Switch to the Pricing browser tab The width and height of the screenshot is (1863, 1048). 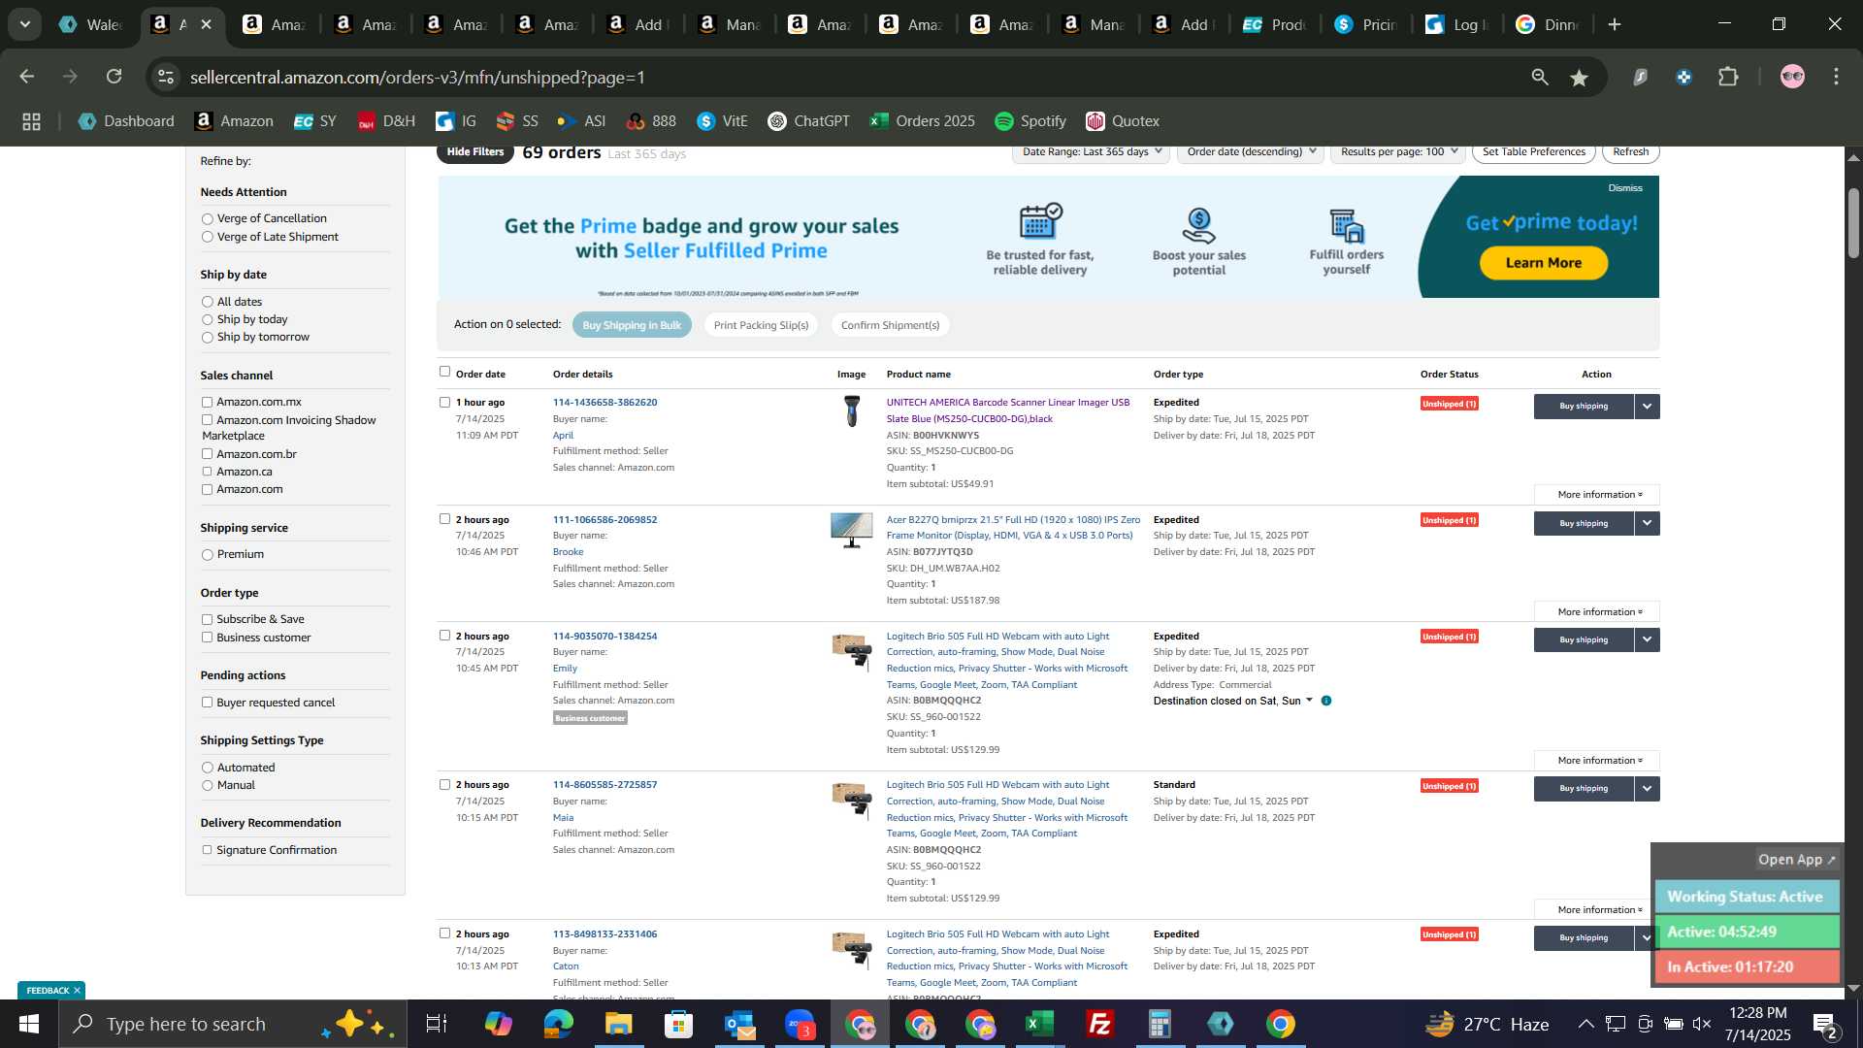click(1366, 25)
